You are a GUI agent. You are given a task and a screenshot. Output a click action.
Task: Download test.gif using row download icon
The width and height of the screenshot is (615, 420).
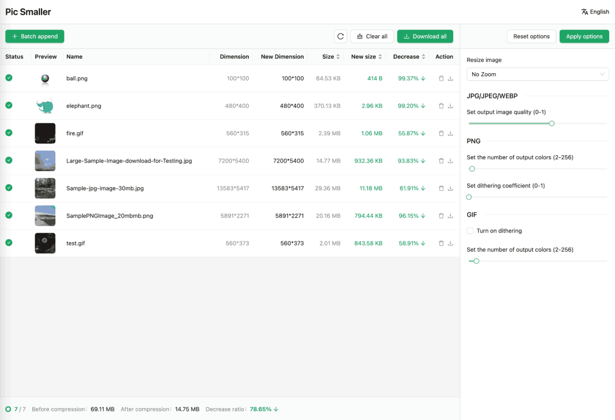click(450, 243)
